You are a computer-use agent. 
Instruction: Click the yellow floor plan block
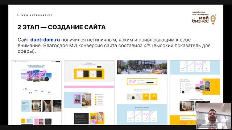click(89, 74)
